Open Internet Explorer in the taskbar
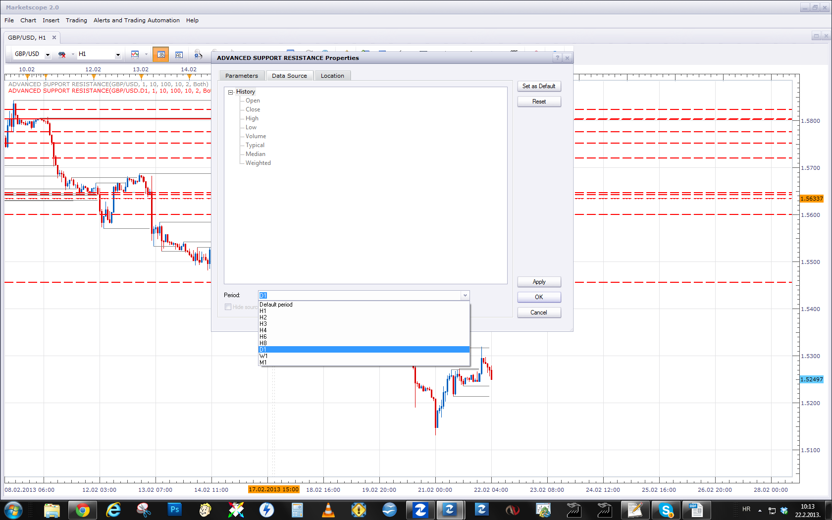832x520 pixels. 113,510
